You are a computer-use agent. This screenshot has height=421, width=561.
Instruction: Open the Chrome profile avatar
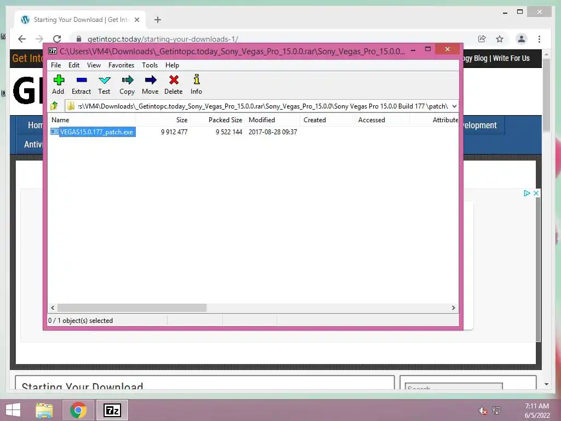[522, 39]
